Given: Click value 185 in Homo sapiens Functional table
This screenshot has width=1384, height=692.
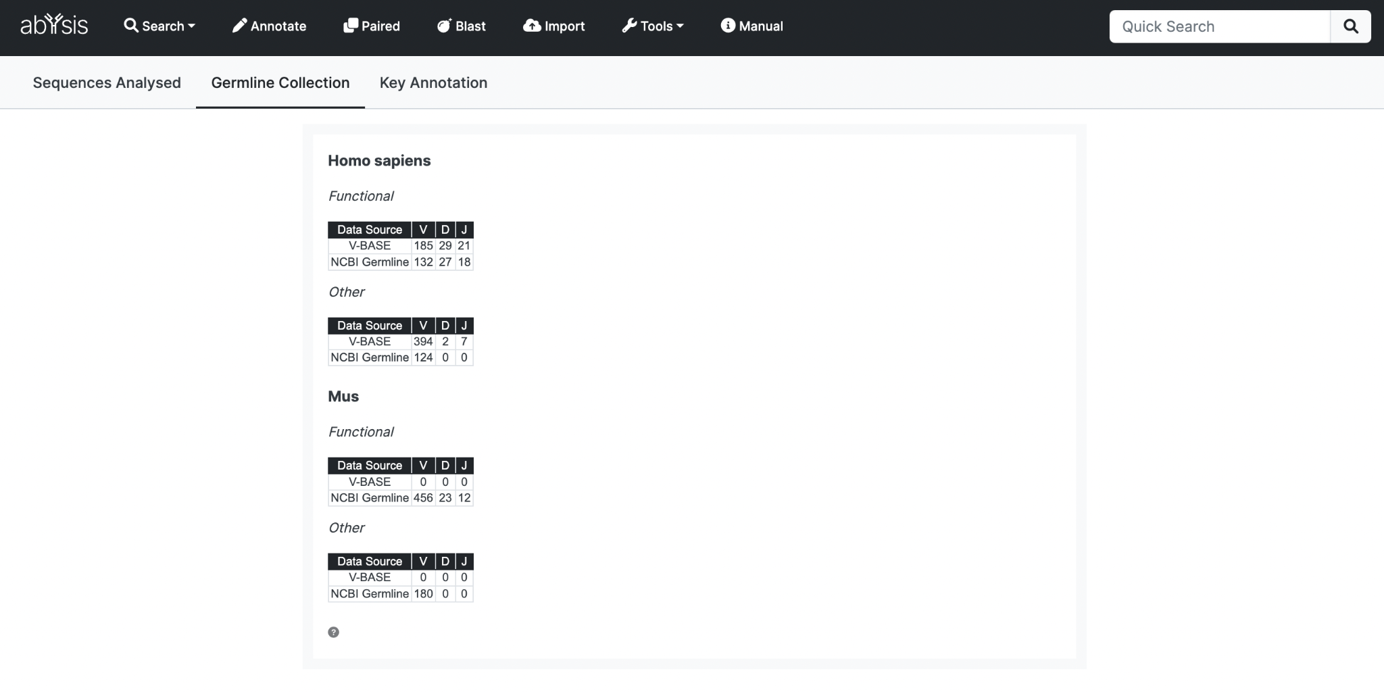Looking at the screenshot, I should 423,246.
